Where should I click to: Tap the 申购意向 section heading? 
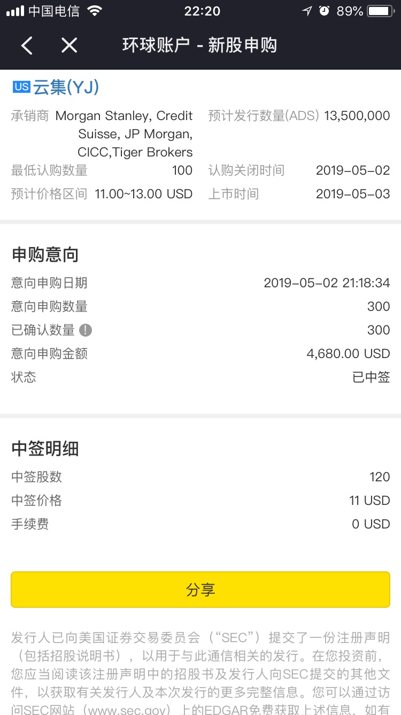click(45, 255)
